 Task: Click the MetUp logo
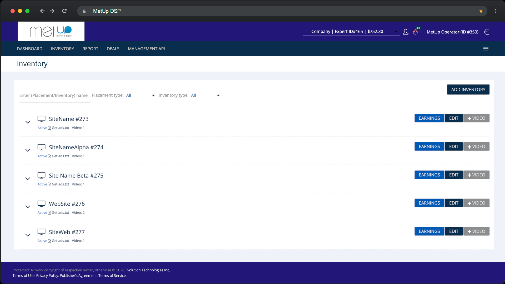(51, 32)
